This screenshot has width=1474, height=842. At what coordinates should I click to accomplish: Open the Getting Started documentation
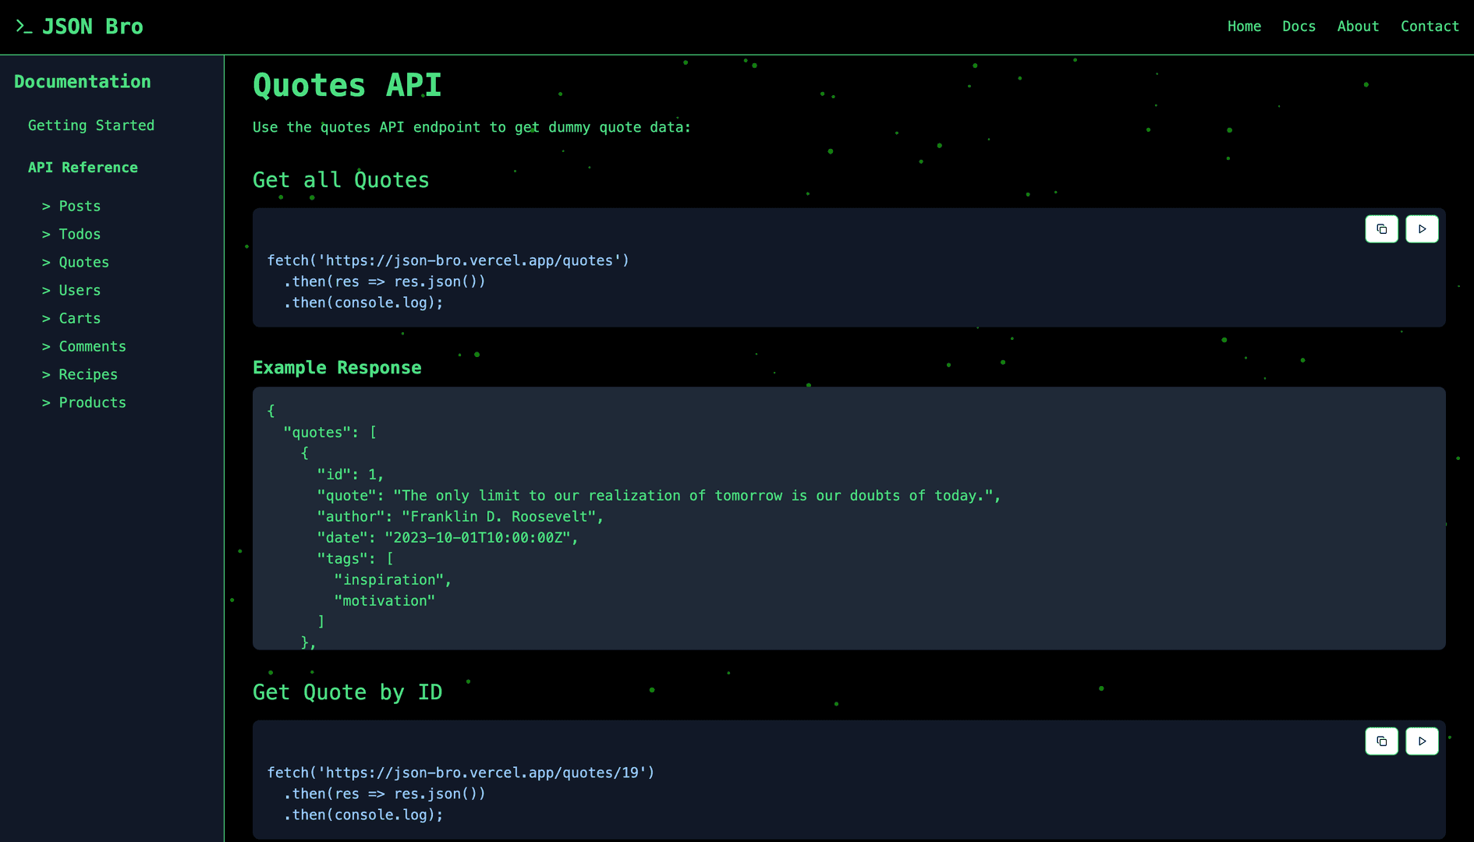coord(91,125)
